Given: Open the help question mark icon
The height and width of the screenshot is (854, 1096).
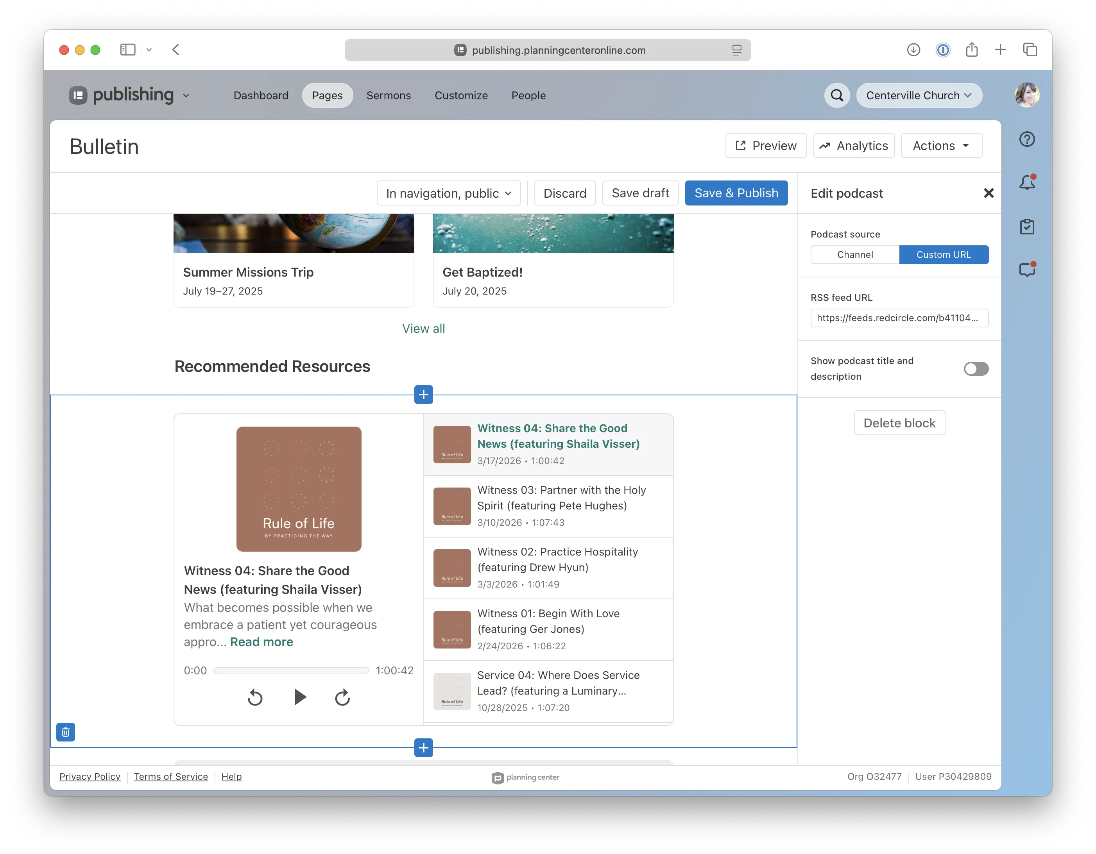Looking at the screenshot, I should click(1027, 139).
